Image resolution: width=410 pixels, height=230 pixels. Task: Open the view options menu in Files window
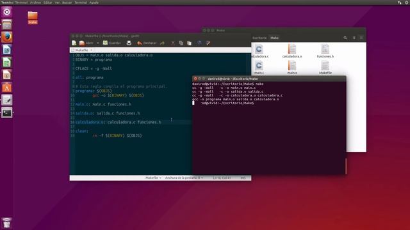(361, 38)
